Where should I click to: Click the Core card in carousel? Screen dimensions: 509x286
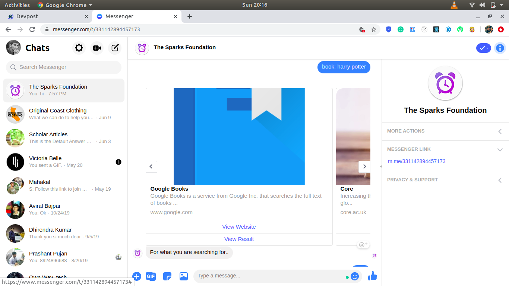[x=353, y=167]
